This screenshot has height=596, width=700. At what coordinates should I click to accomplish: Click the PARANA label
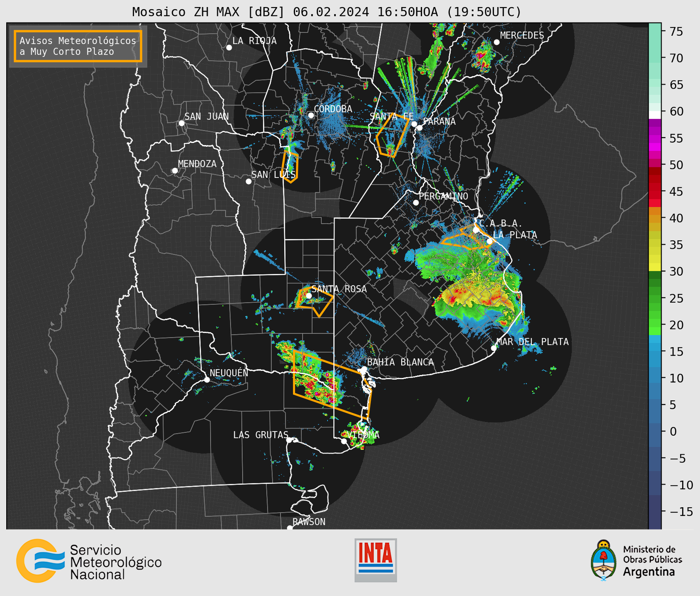click(439, 121)
